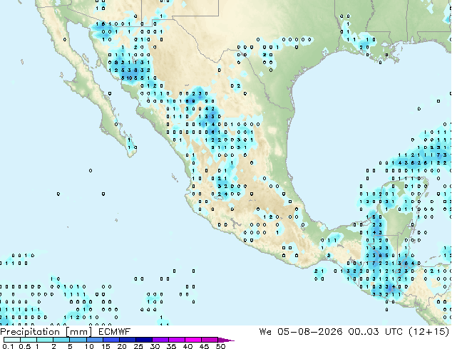Click the 'ECMWF' model label
The image size is (452, 349).
(114, 332)
